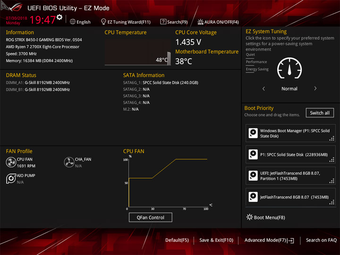This screenshot has width=340, height=255.
Task: Toggle AURA ON/OFF(F4)
Action: pos(221,22)
